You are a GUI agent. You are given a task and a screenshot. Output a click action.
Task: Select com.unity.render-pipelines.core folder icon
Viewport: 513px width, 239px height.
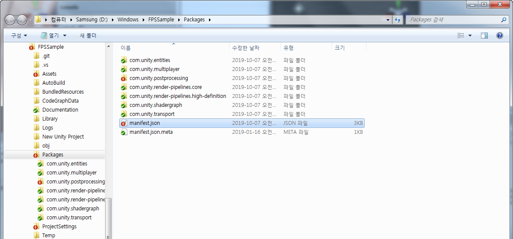coord(124,87)
